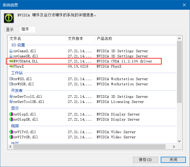Click the nvDispSR.dll color wheel icon
This screenshot has width=190, height=167.
pos(11,119)
